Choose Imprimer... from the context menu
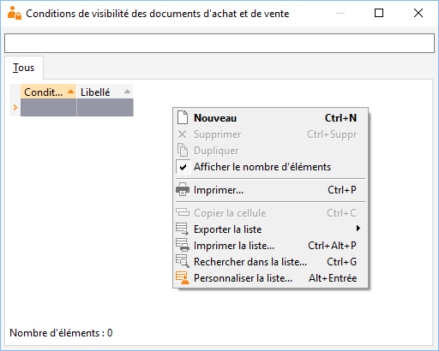The height and width of the screenshot is (351, 439). [270, 190]
